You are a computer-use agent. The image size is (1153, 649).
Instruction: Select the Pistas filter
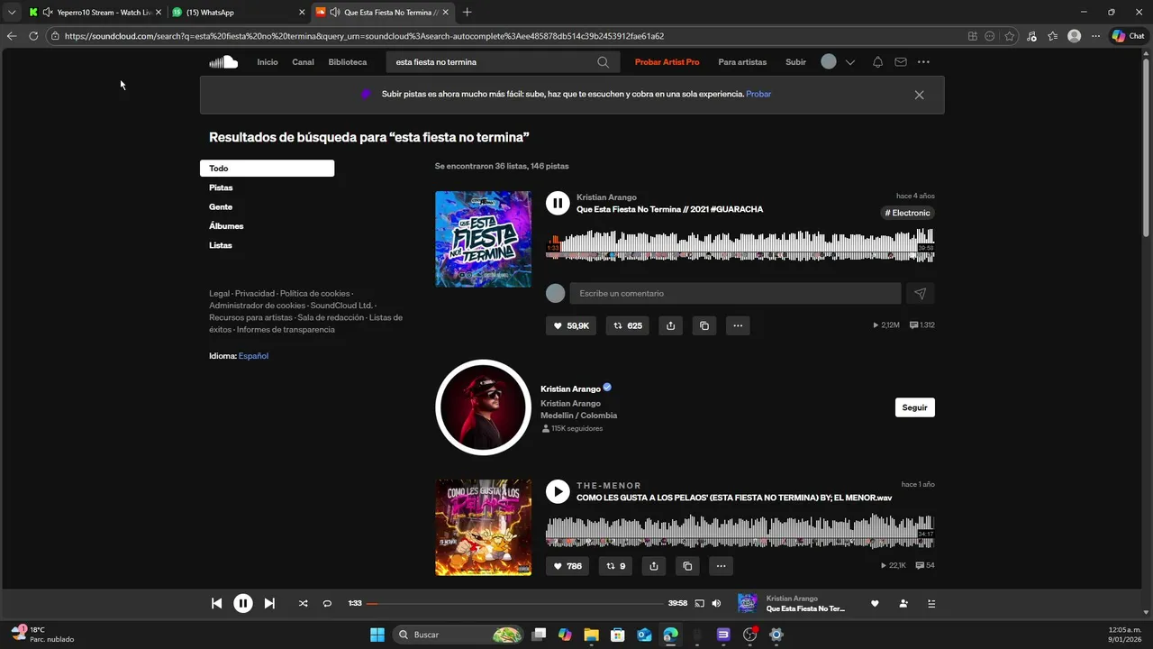pos(221,187)
